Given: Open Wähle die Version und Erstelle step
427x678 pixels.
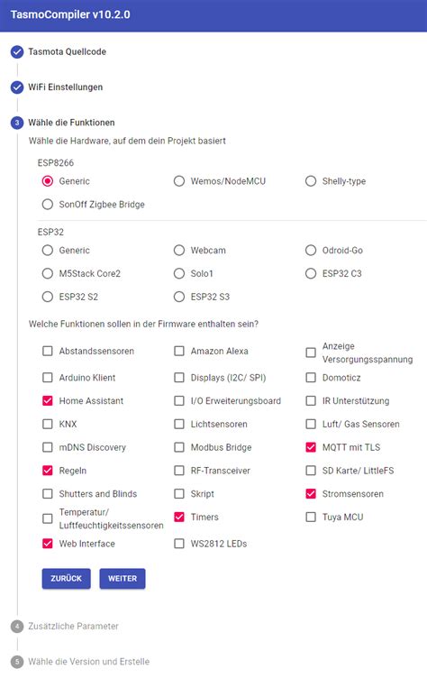Looking at the screenshot, I should pos(88,662).
